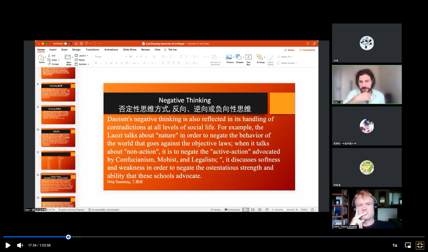Viewport: 428px width, 252px height.
Task: Select slide 10 thumbnail
Action: click(x=58, y=137)
